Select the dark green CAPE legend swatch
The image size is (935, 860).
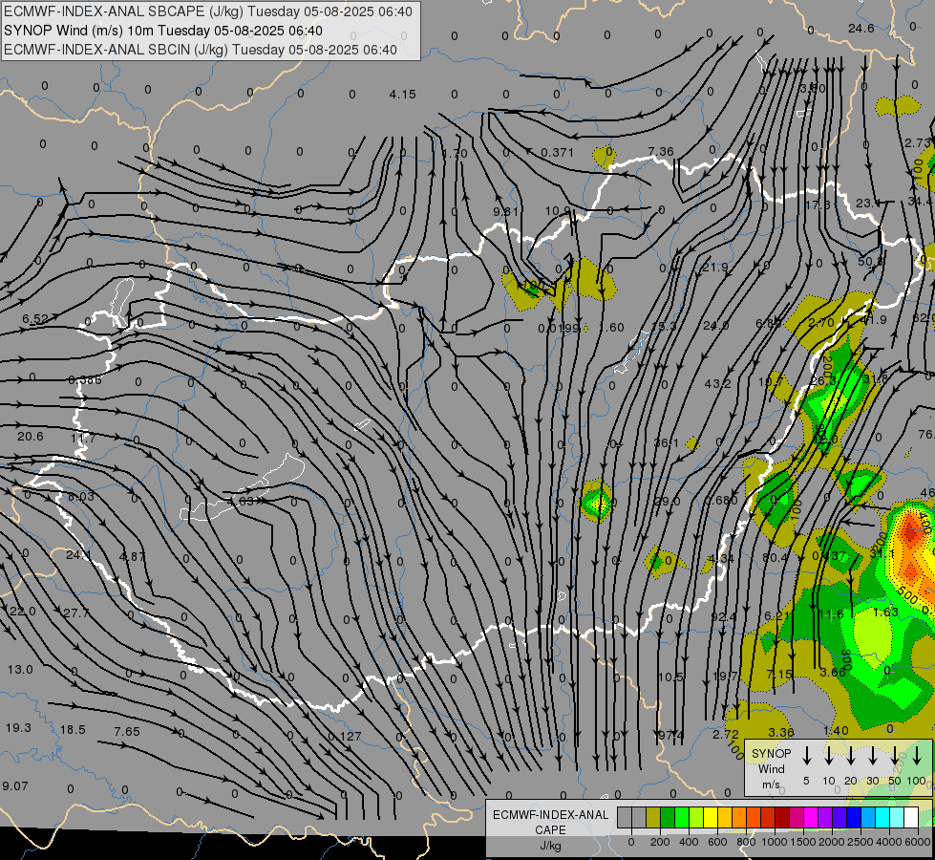click(668, 817)
